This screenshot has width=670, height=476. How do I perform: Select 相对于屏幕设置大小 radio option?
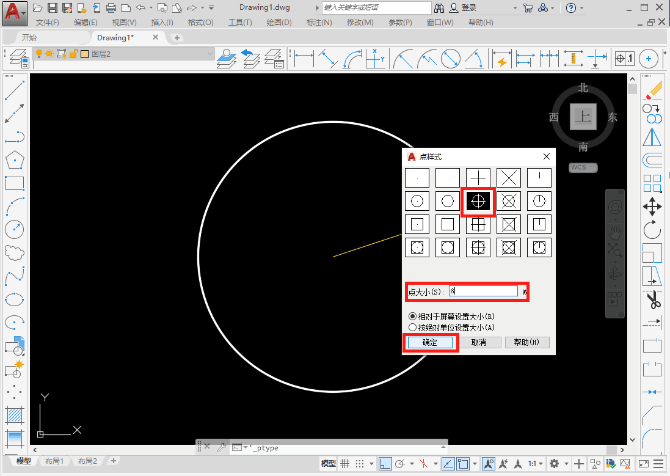pyautogui.click(x=412, y=317)
